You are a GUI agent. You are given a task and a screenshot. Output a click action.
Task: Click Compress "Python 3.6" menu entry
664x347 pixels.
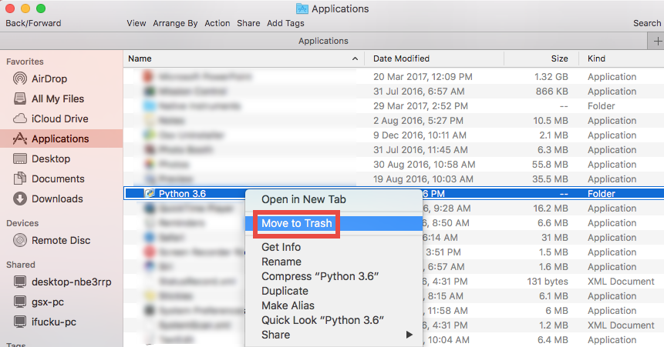tap(320, 276)
